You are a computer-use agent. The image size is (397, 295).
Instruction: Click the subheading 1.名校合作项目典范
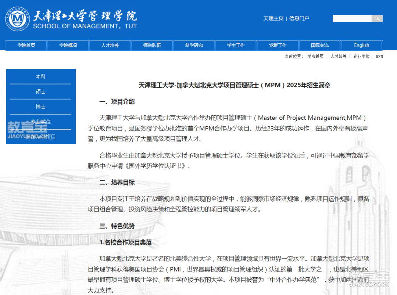(126, 242)
